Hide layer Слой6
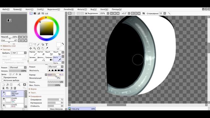Viewport: 210px width, 118px height. (4, 99)
